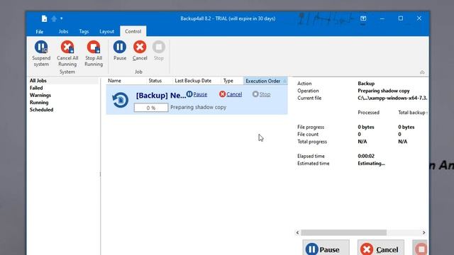Screen dimensions: 454x255
Task: Show Scheduled jobs filter
Action: point(41,110)
